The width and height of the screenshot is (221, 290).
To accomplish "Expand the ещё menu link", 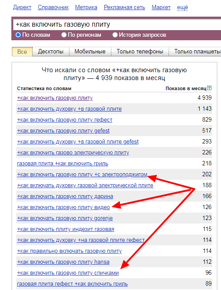I will (183, 7).
